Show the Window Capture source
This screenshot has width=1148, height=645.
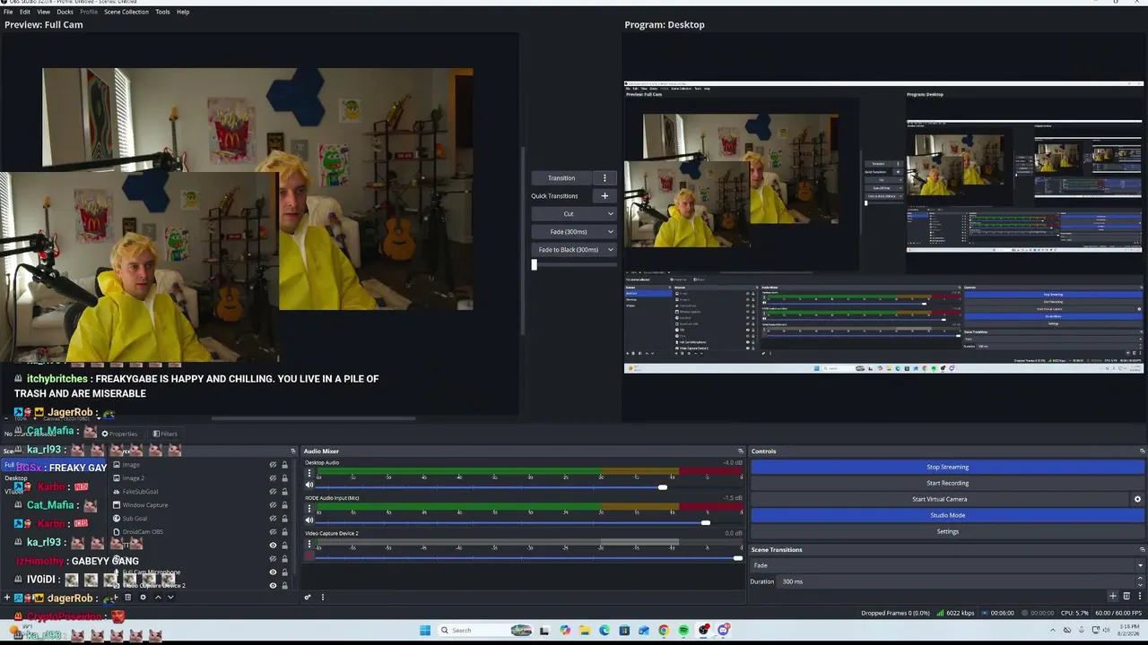pyautogui.click(x=273, y=505)
